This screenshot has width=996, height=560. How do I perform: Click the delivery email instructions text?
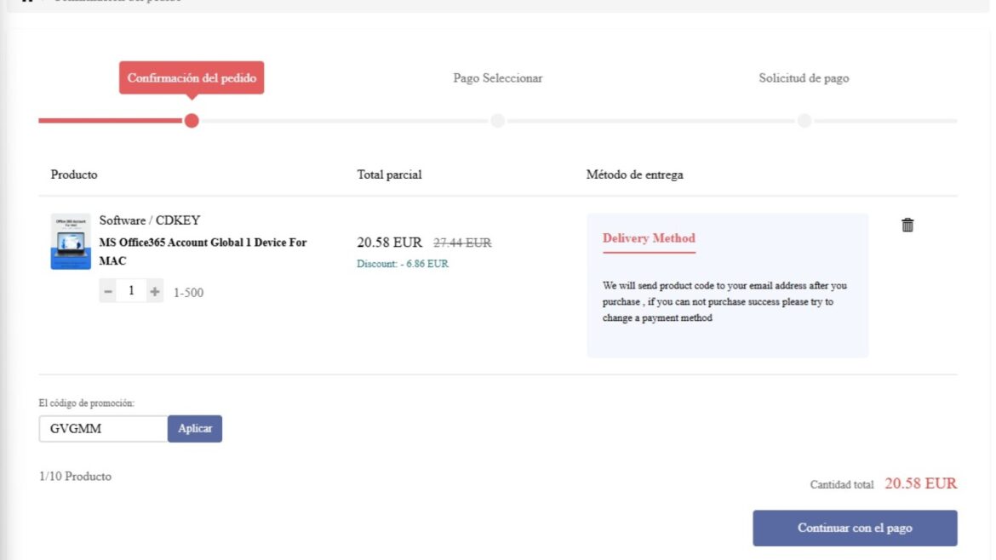[724, 301]
